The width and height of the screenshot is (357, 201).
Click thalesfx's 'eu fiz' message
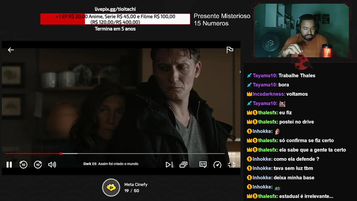[285, 113]
